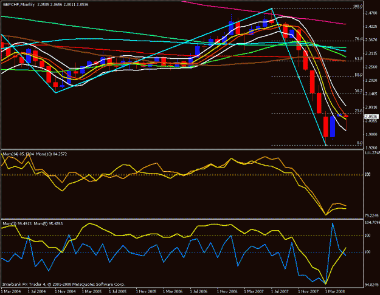Click the 1 Mar 2008 date label

(334, 291)
